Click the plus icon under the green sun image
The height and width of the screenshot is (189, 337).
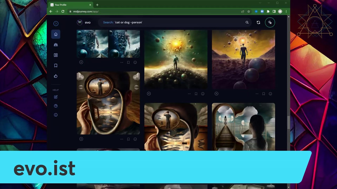click(x=149, y=93)
